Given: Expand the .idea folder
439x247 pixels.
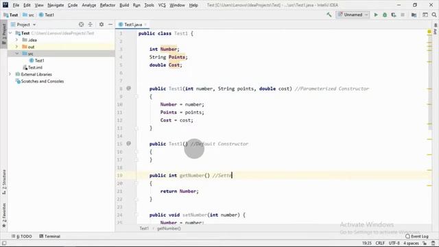Looking at the screenshot, I should click(x=16, y=40).
